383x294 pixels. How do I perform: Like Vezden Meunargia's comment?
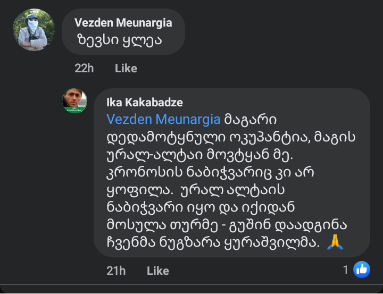click(x=126, y=69)
